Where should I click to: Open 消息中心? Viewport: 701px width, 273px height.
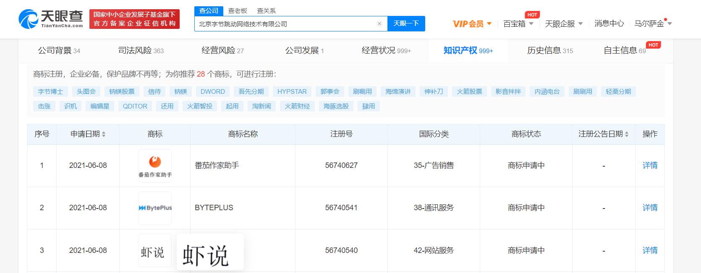[x=609, y=24]
